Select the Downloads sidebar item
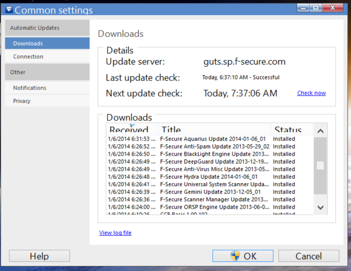The width and height of the screenshot is (351, 271). click(47, 43)
